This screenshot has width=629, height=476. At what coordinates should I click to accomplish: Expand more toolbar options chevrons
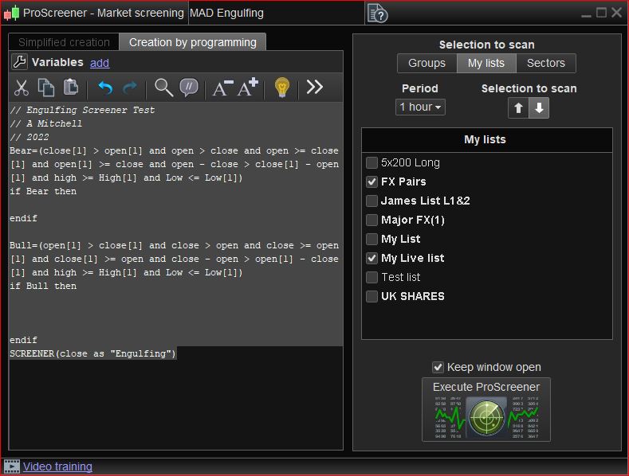pyautogui.click(x=314, y=87)
